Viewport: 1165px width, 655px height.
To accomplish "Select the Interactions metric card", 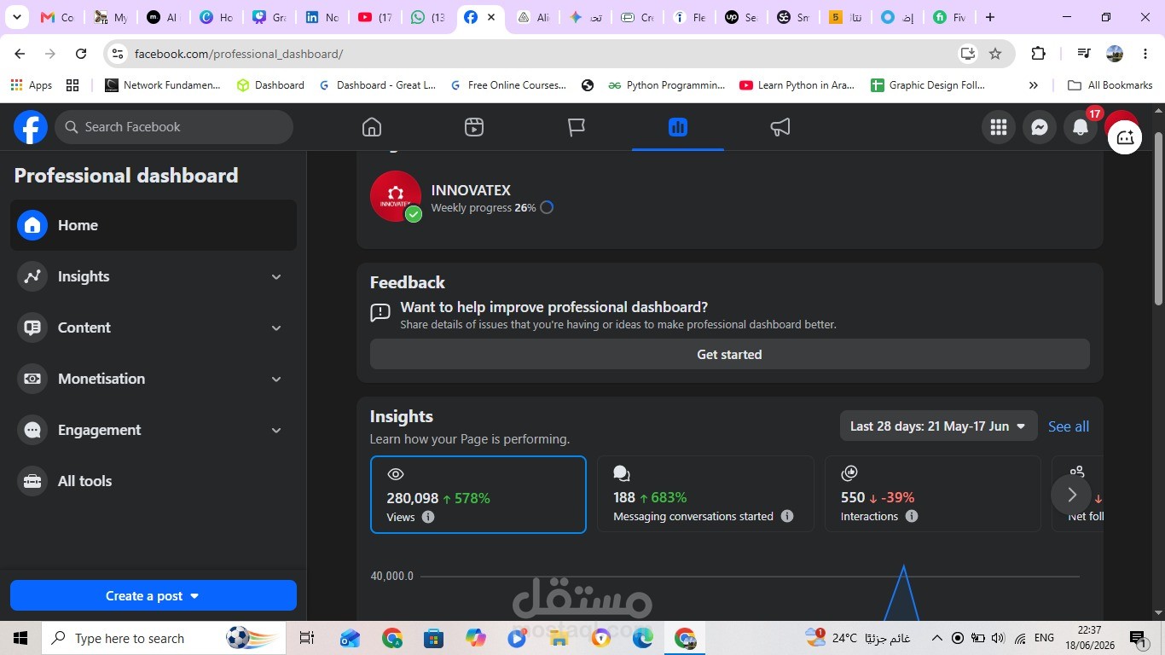I will (932, 495).
